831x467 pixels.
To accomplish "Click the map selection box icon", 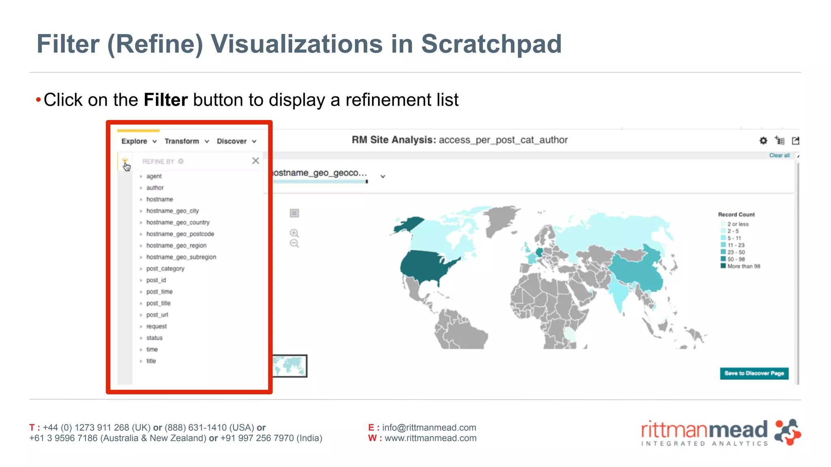I will (295, 213).
